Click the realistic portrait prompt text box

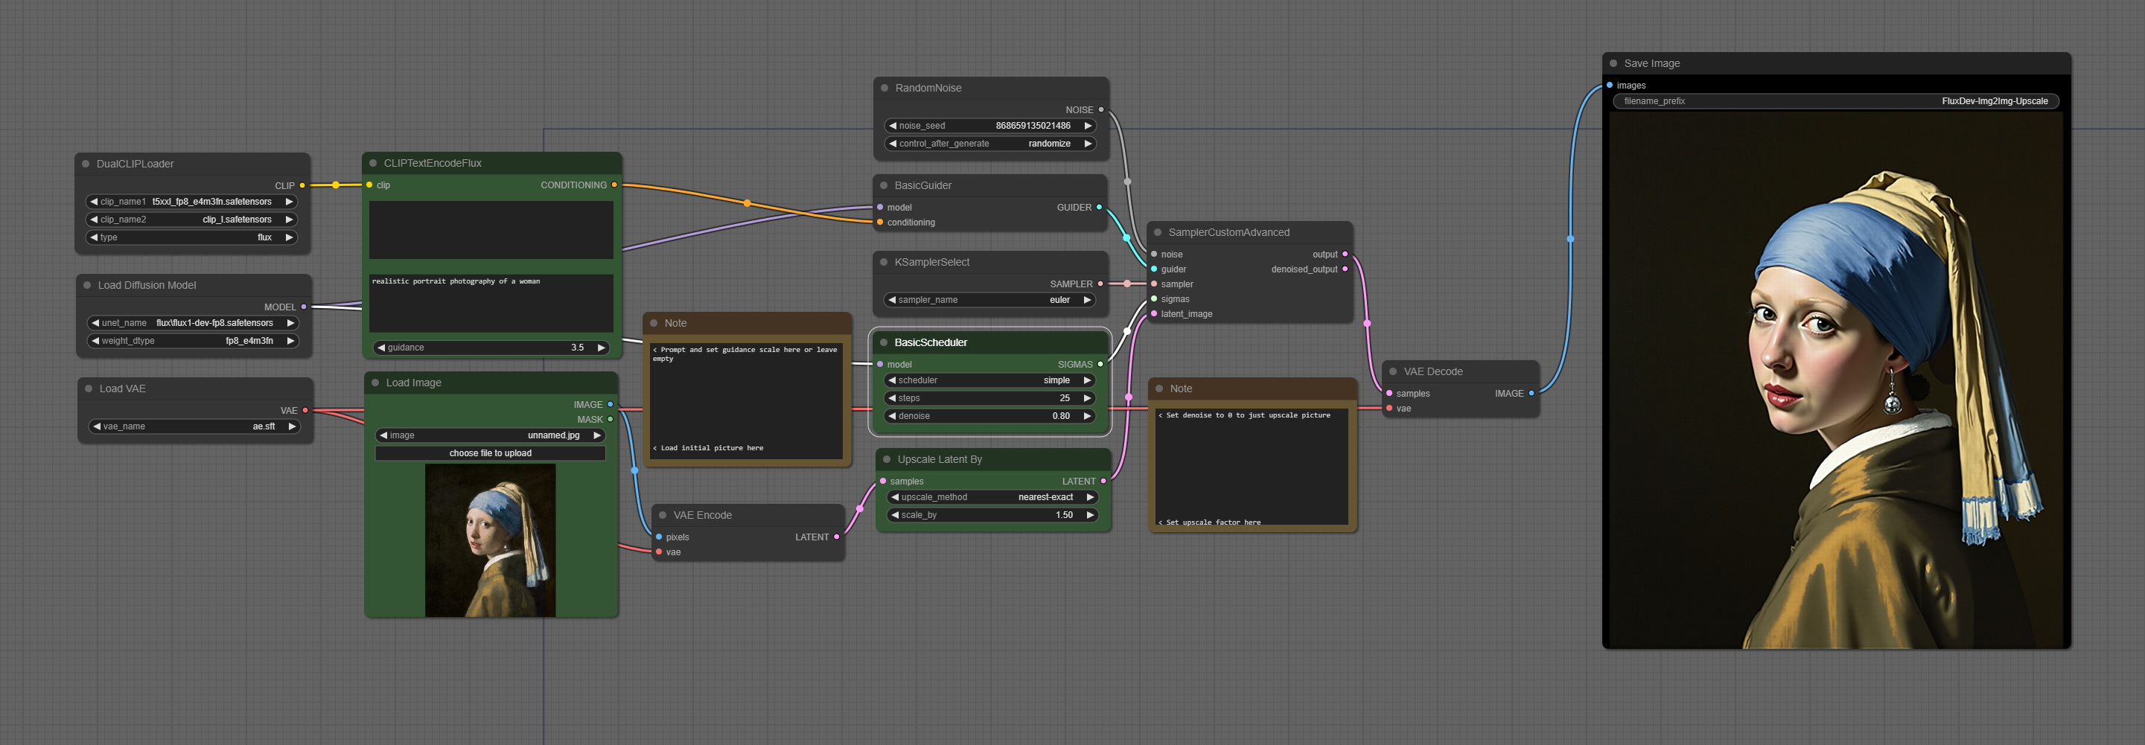[491, 303]
